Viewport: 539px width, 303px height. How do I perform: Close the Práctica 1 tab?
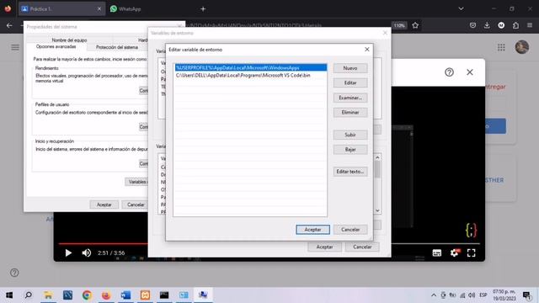tap(99, 9)
